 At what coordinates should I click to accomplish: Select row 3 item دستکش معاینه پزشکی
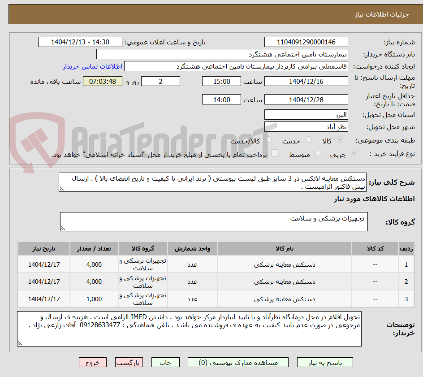pos(285,299)
